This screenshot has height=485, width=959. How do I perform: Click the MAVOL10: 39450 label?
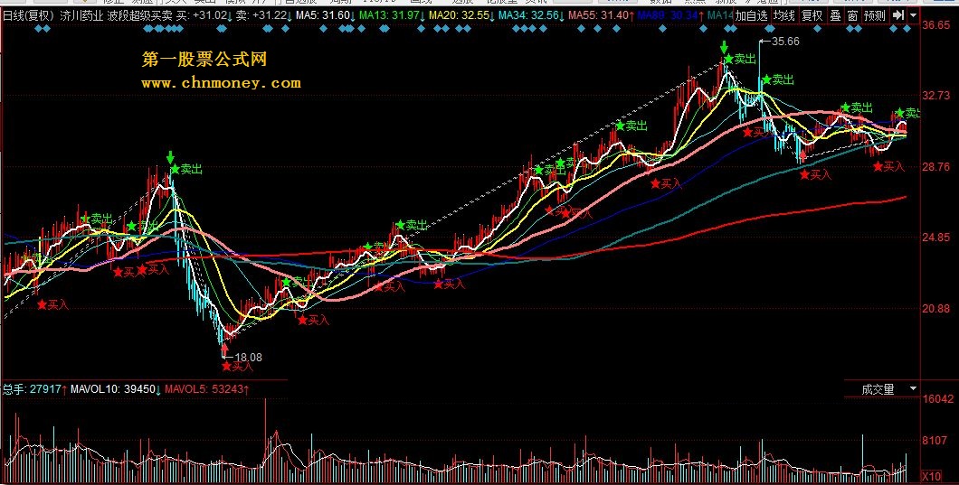coord(116,389)
